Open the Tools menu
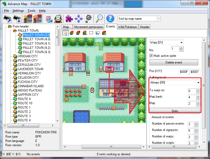 coord(31,11)
